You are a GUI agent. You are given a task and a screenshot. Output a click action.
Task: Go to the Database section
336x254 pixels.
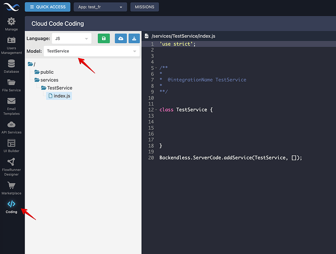tap(11, 66)
